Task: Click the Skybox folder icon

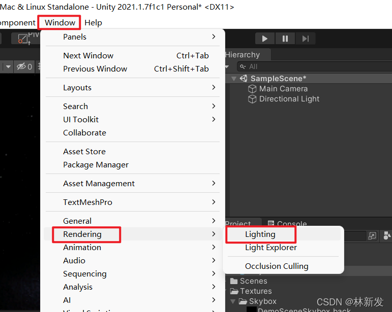Action: coord(243,301)
